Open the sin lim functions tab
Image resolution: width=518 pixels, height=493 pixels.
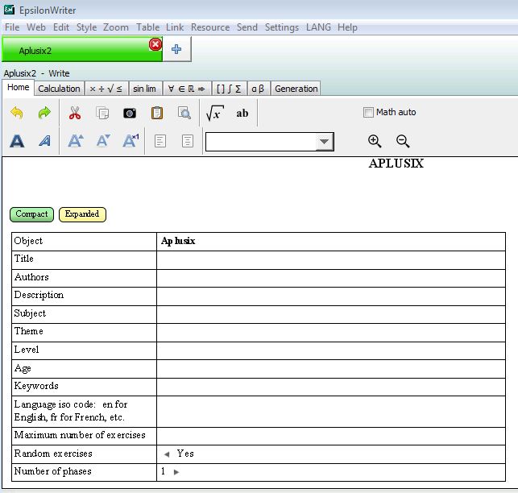coord(145,89)
